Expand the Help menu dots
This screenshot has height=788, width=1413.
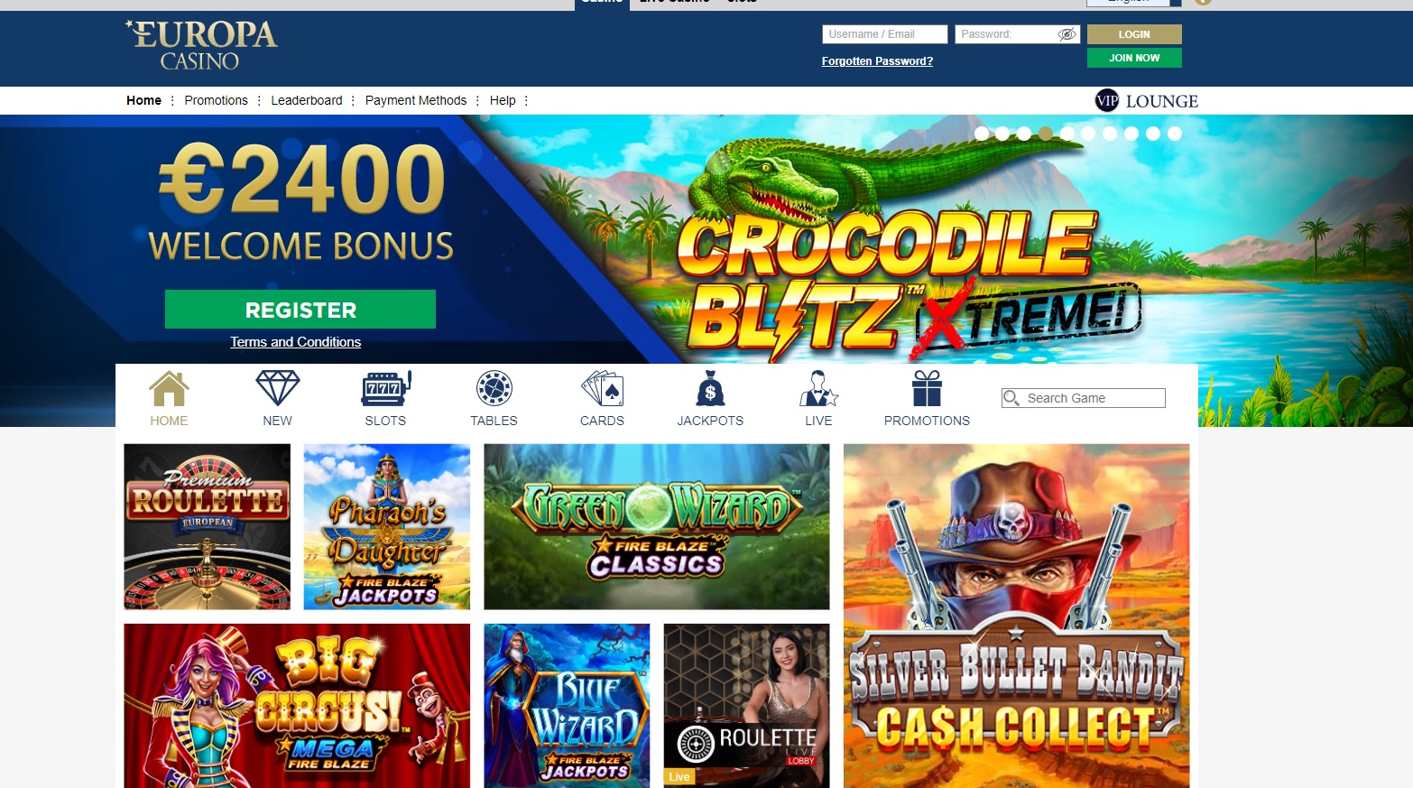(526, 100)
